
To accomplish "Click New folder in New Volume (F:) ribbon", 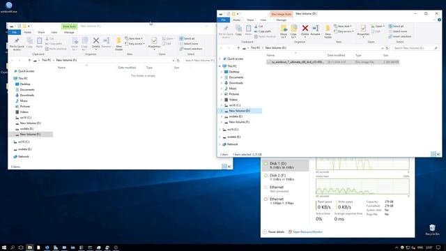I will 119,44.
